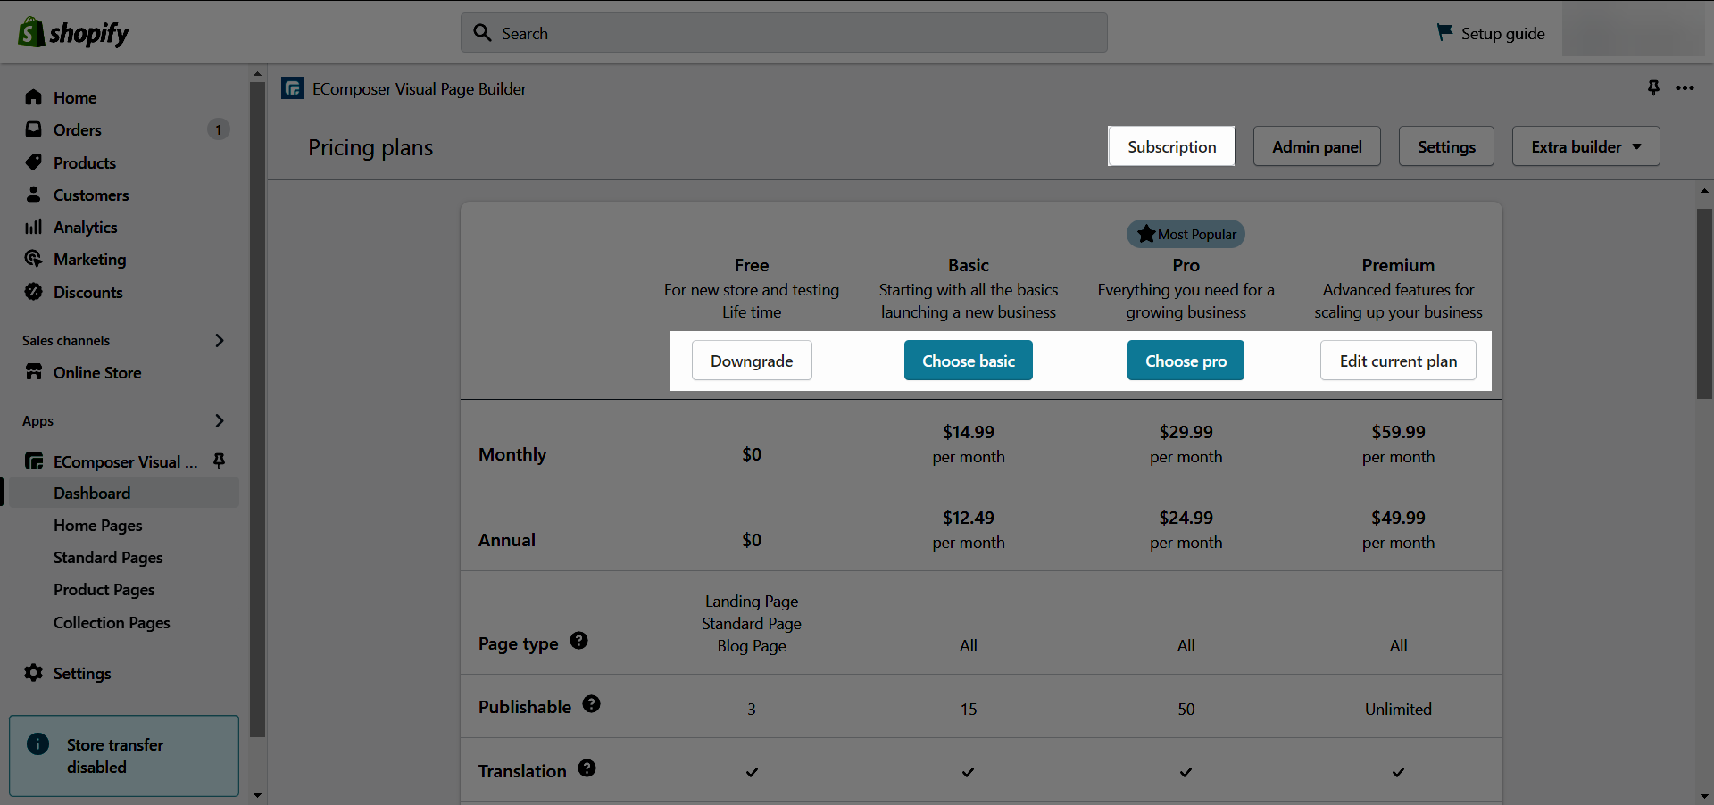Click the Store transfer disabled notice

(x=124, y=755)
